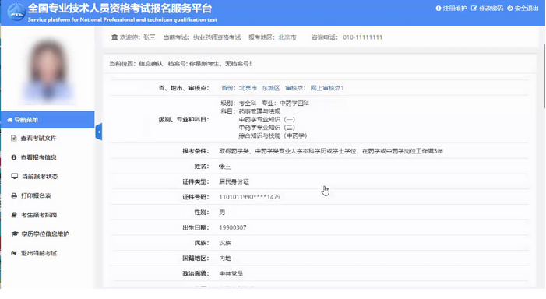Open 修改密码 in top bar
This screenshot has height=299, width=546.
[x=491, y=9]
